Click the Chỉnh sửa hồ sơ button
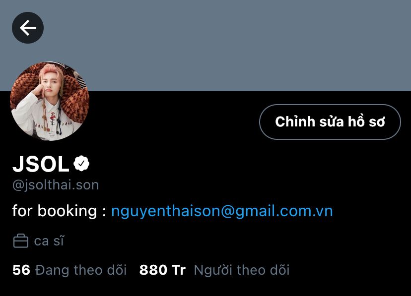The height and width of the screenshot is (296, 411). point(330,121)
